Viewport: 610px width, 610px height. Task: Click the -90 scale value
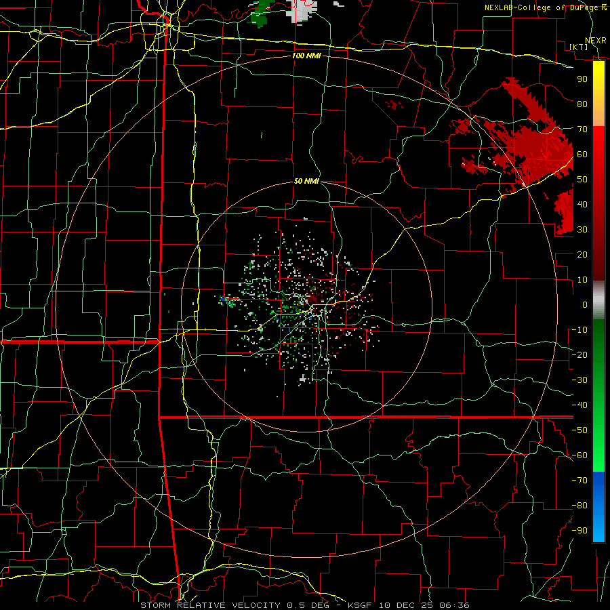pyautogui.click(x=579, y=530)
